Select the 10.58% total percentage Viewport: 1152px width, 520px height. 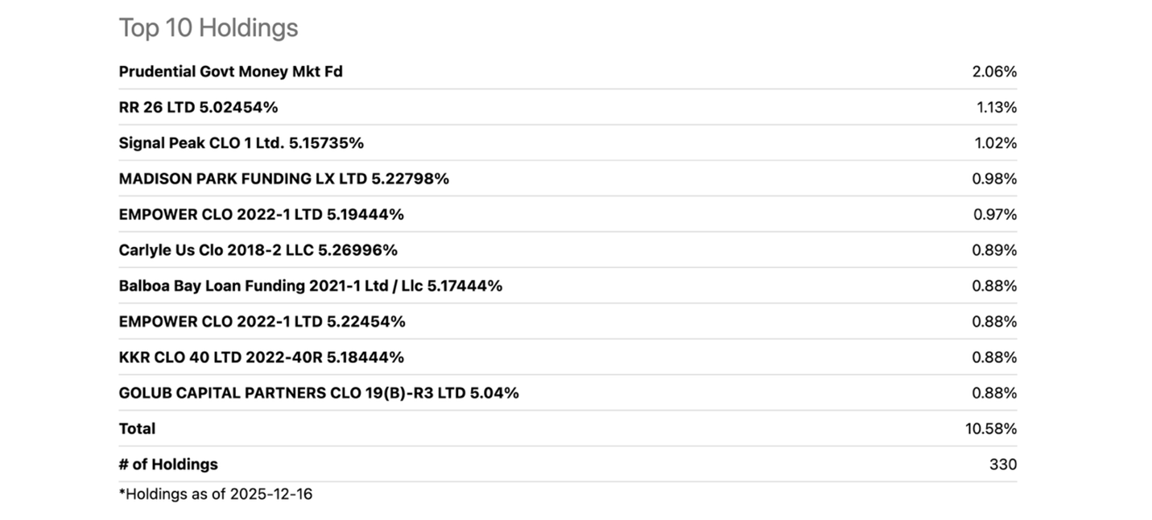991,429
